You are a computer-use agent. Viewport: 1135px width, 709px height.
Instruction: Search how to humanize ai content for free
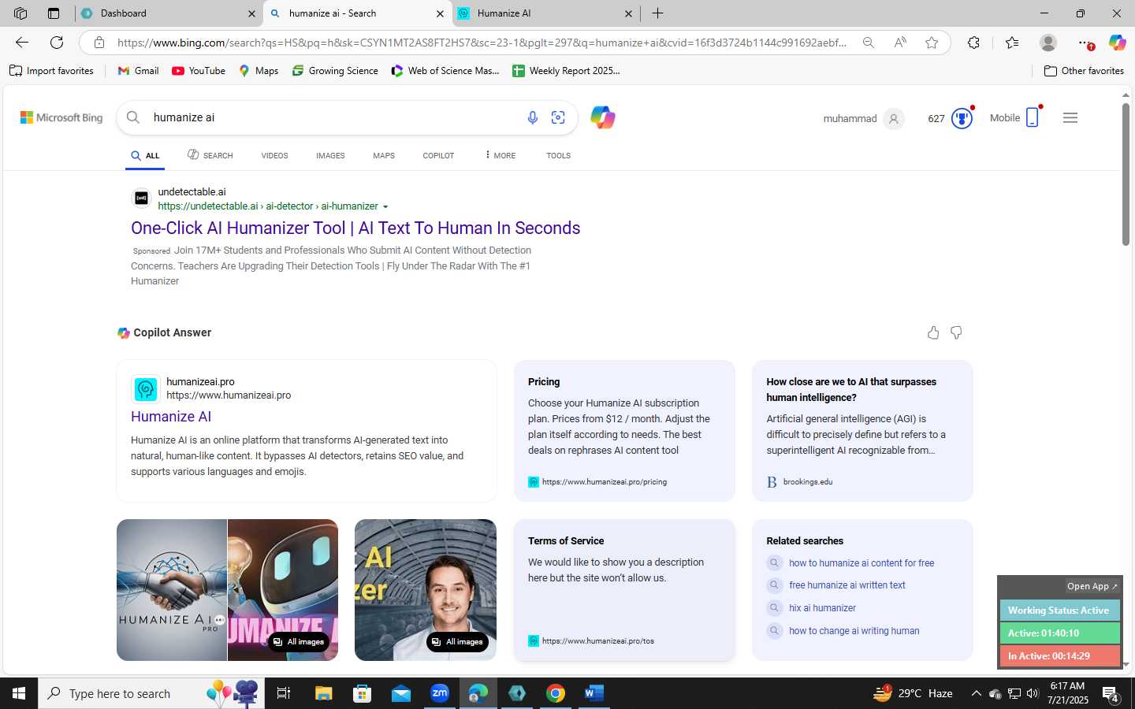click(x=861, y=563)
